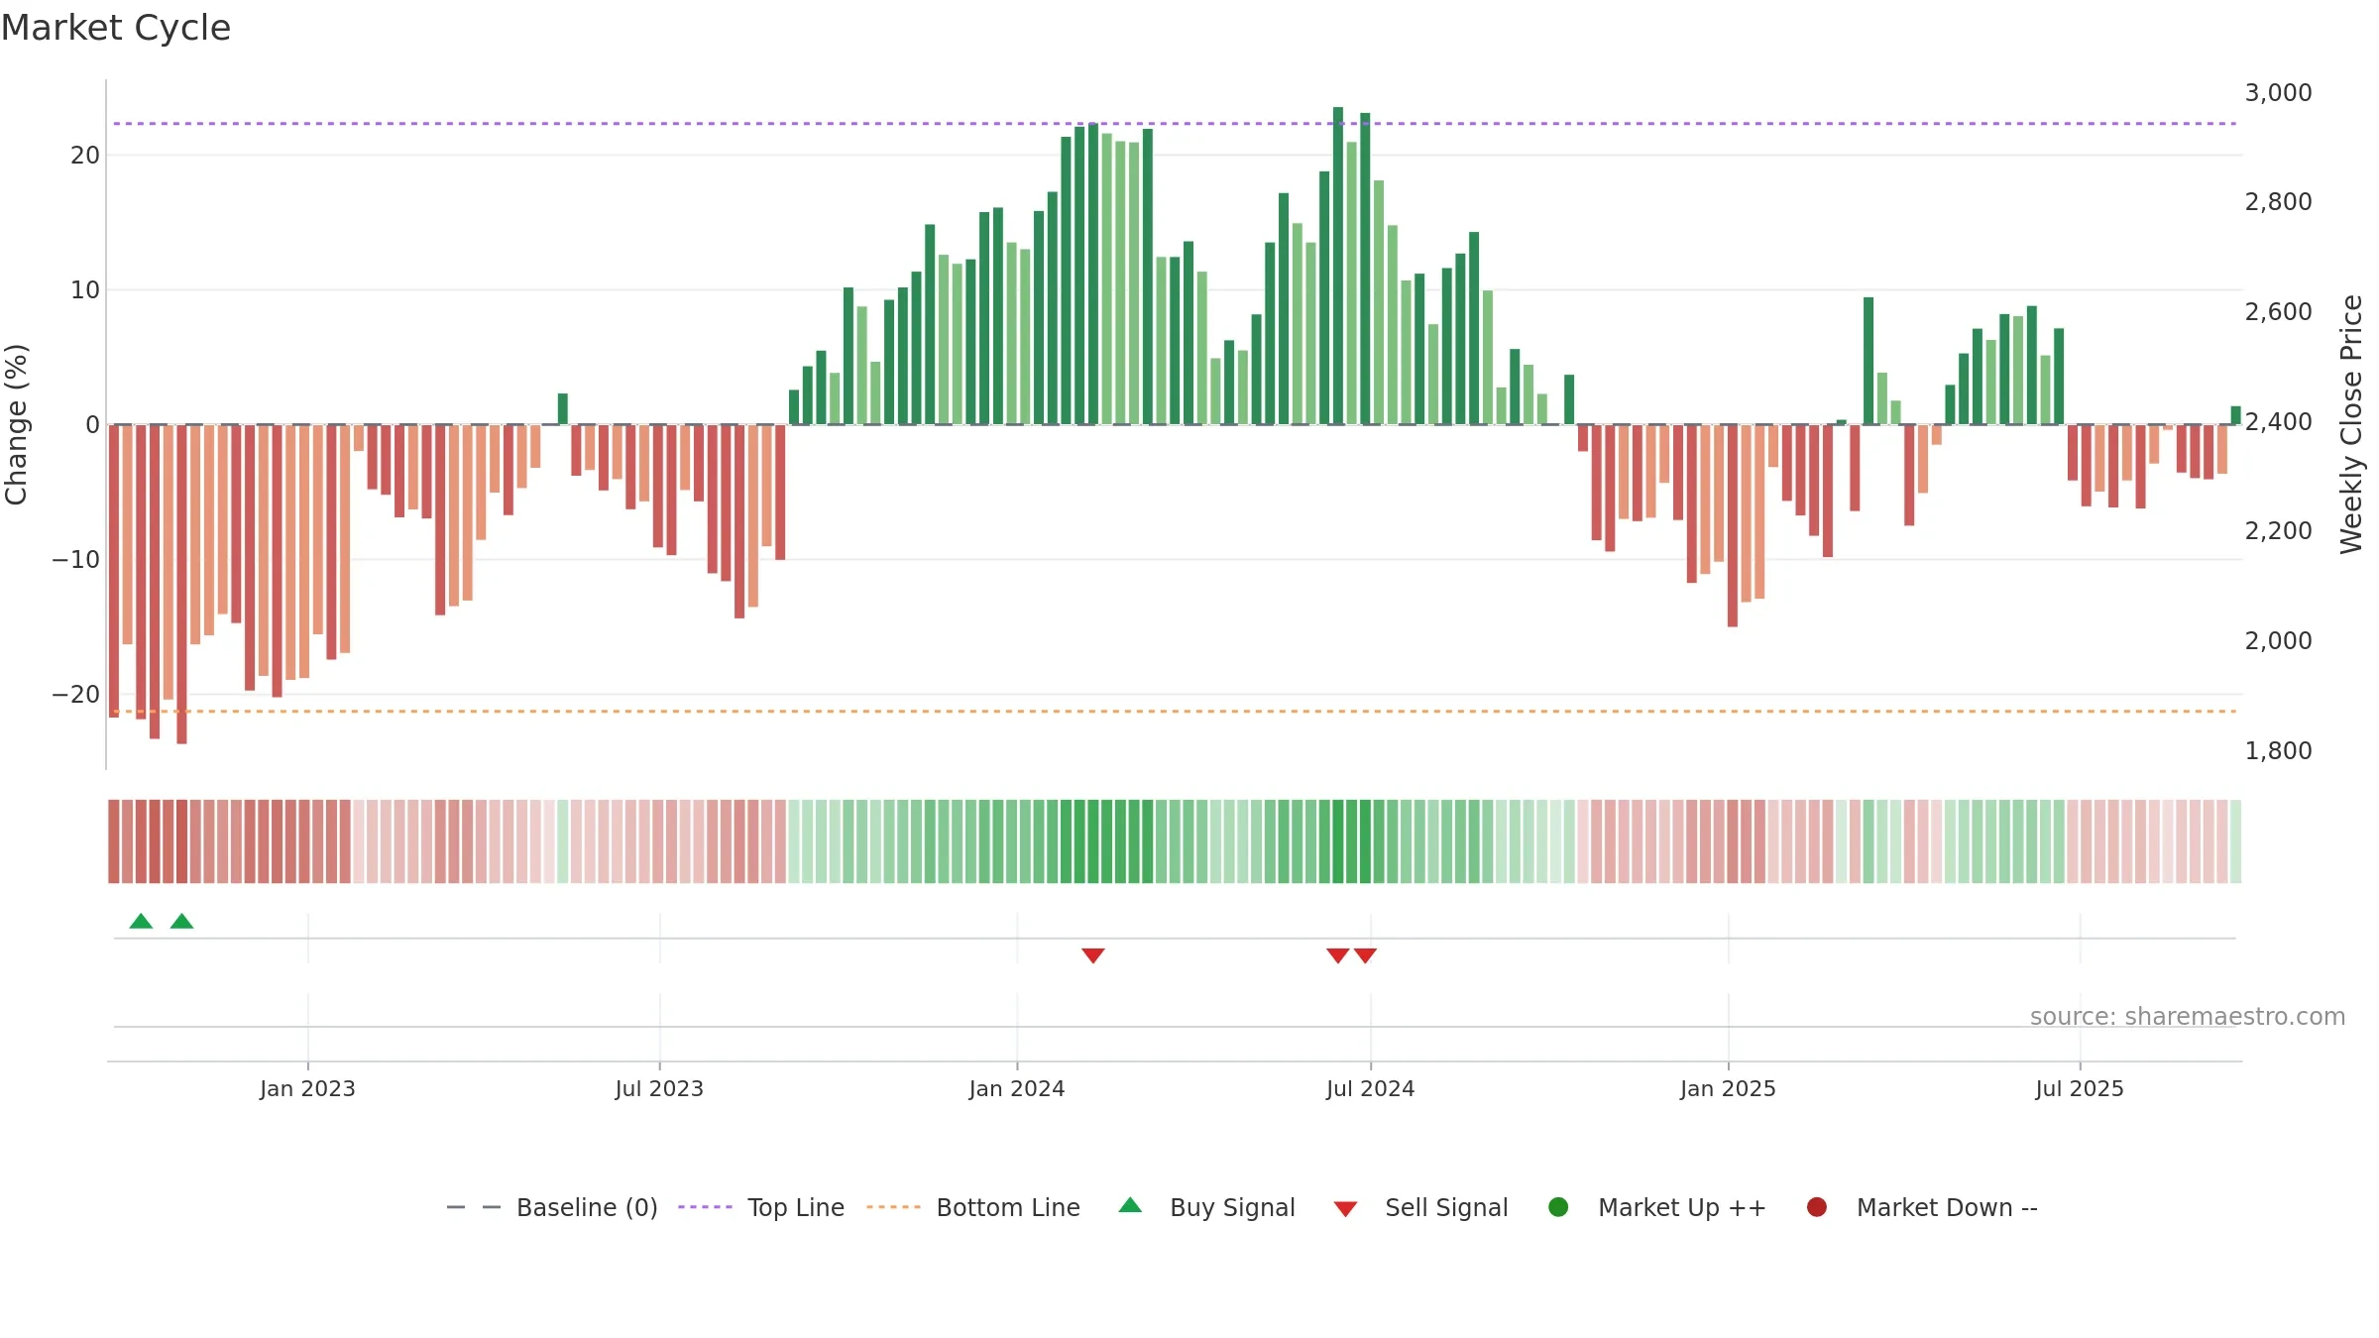The width and height of the screenshot is (2379, 1338).
Task: Click the −20 change axis label
Action: point(75,695)
